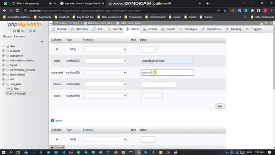Click inside the name value field

[x=152, y=96]
